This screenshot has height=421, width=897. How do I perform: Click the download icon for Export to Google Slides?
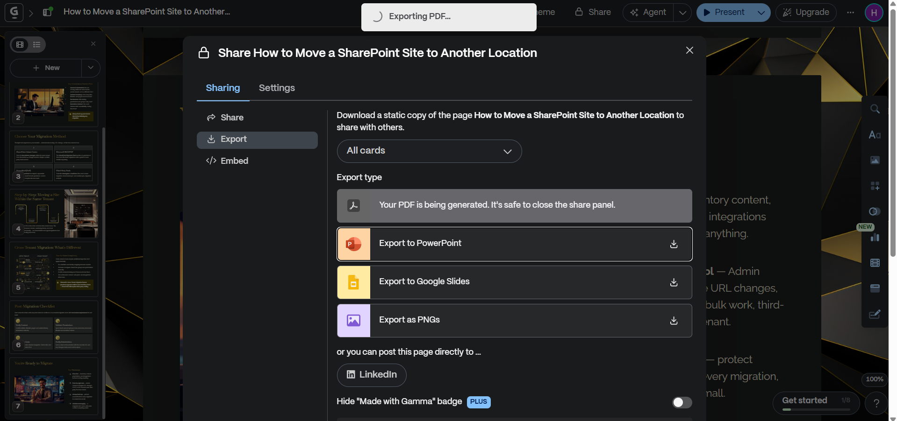[674, 282]
